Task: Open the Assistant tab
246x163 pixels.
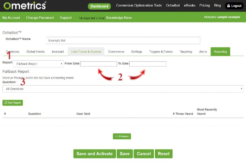Action: pos(58,52)
